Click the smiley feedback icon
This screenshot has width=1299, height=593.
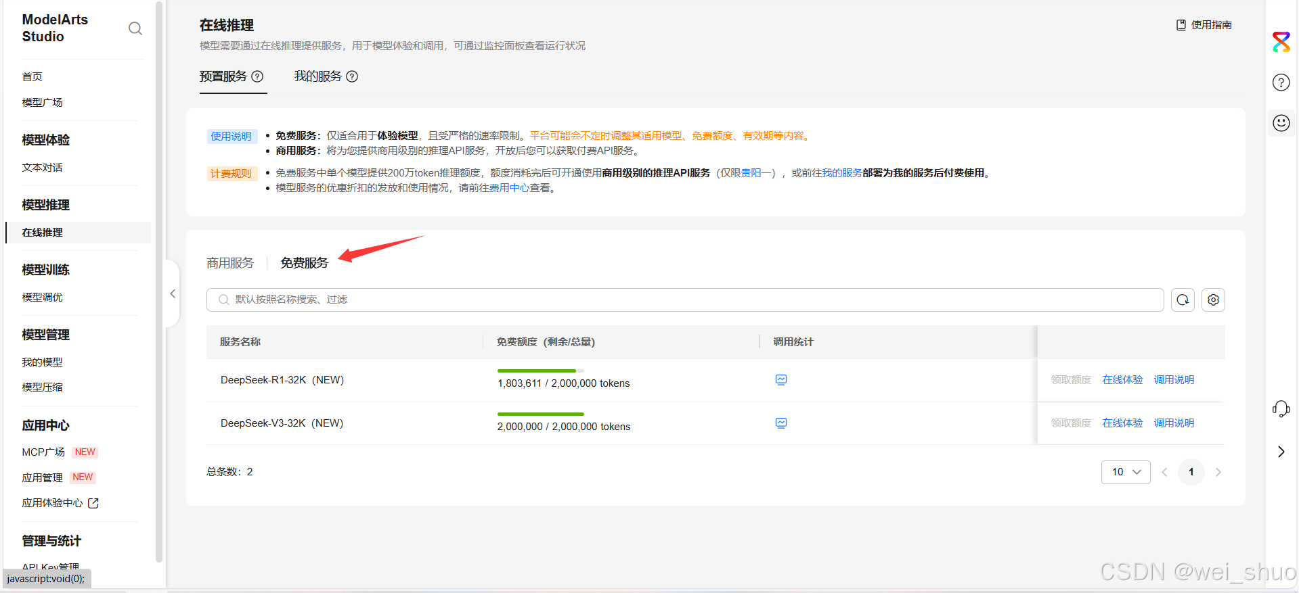pyautogui.click(x=1281, y=123)
